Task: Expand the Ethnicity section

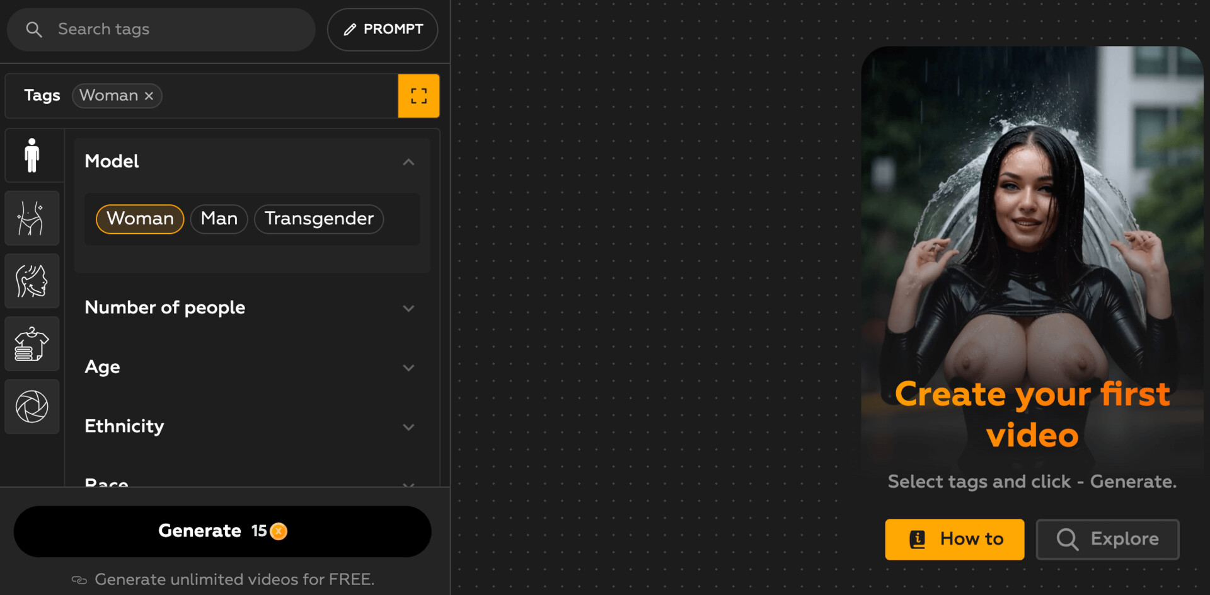Action: (x=251, y=426)
